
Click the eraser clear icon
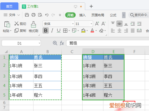[x=101, y=31]
